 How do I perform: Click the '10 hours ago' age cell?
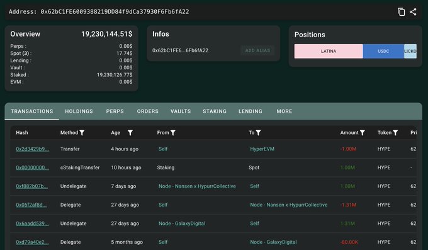(x=126, y=168)
